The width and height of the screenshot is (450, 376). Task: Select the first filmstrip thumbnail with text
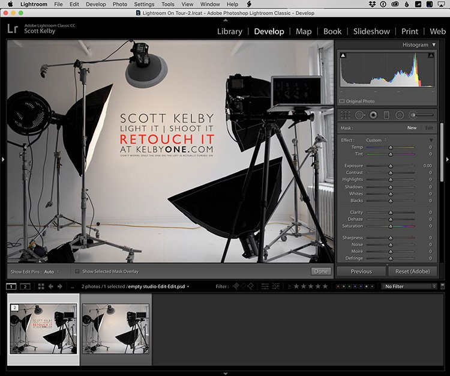pyautogui.click(x=43, y=329)
